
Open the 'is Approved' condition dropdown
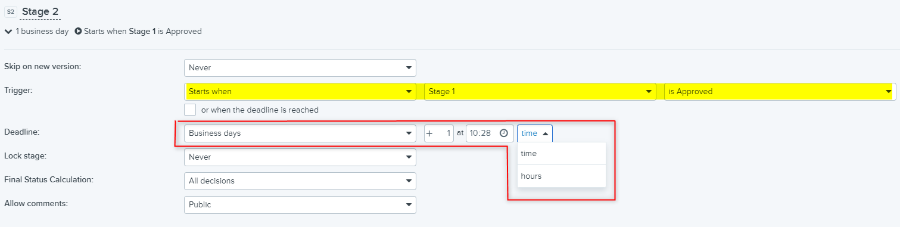780,92
